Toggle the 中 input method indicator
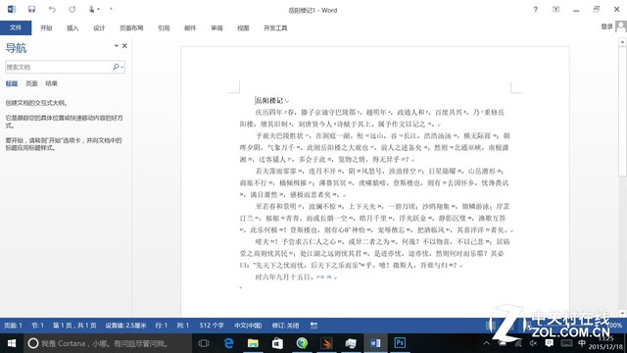The height and width of the screenshot is (353, 627). pos(582,343)
